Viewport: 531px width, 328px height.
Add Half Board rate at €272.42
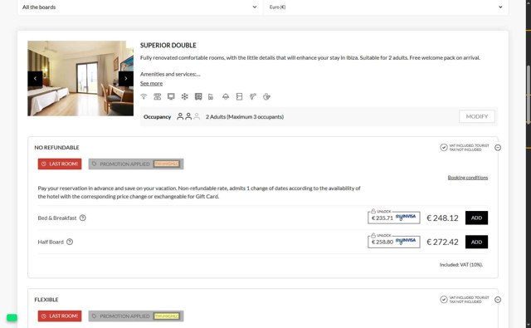(476, 242)
